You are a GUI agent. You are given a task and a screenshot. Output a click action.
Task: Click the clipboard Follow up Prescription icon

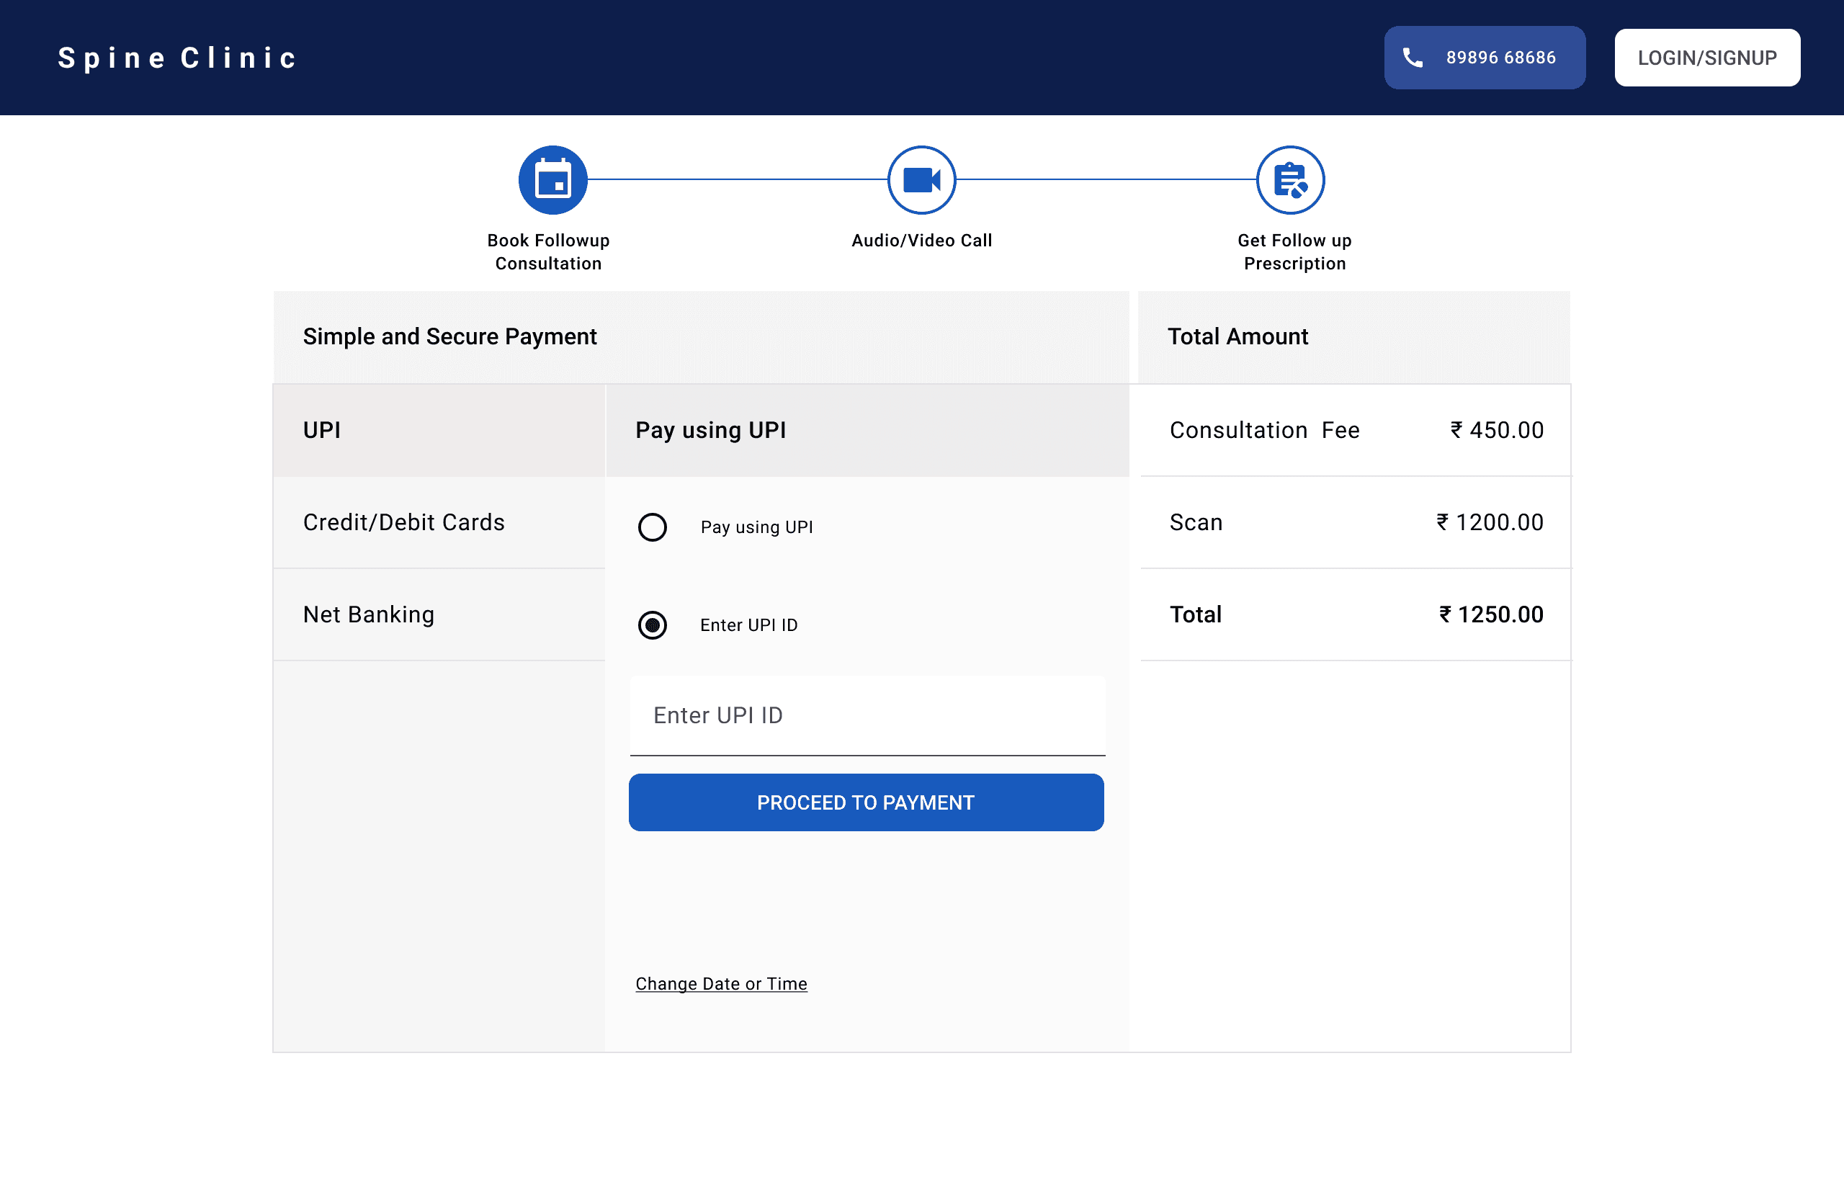1290,180
